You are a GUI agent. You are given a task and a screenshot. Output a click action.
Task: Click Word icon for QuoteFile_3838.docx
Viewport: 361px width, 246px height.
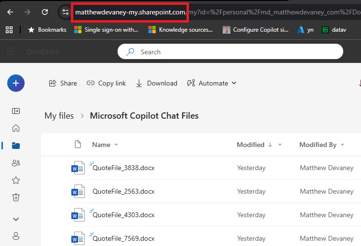(78, 168)
